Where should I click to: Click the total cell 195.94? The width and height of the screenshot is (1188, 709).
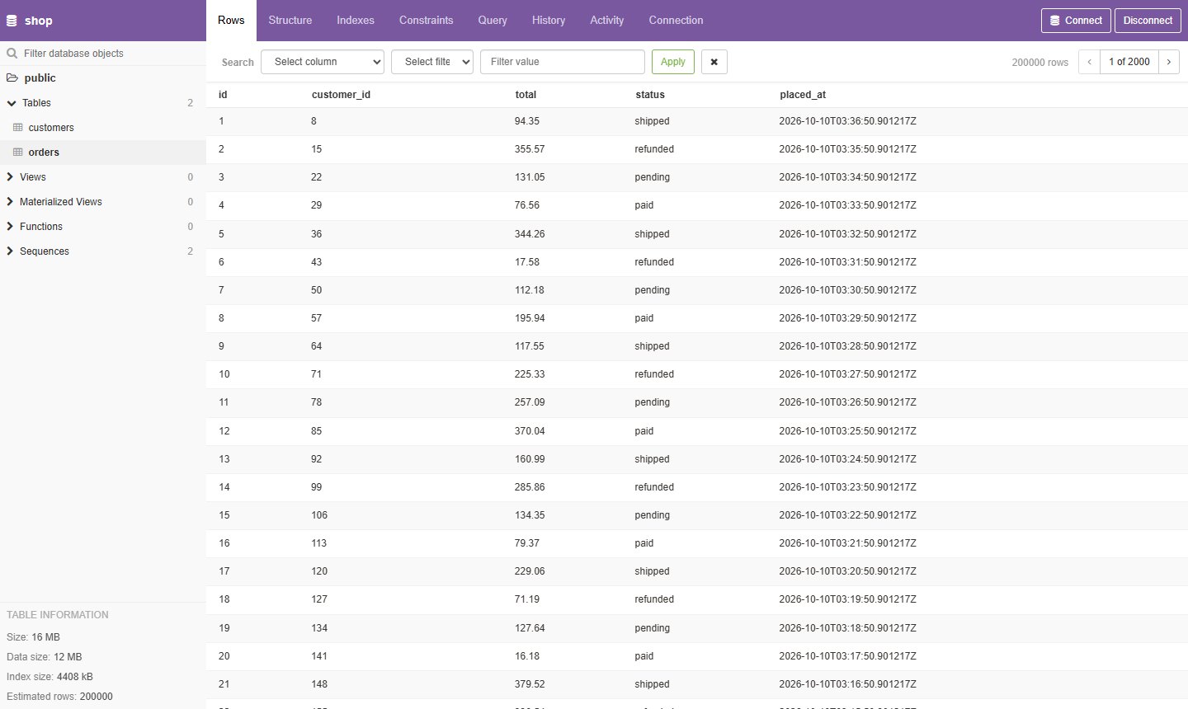(x=530, y=318)
